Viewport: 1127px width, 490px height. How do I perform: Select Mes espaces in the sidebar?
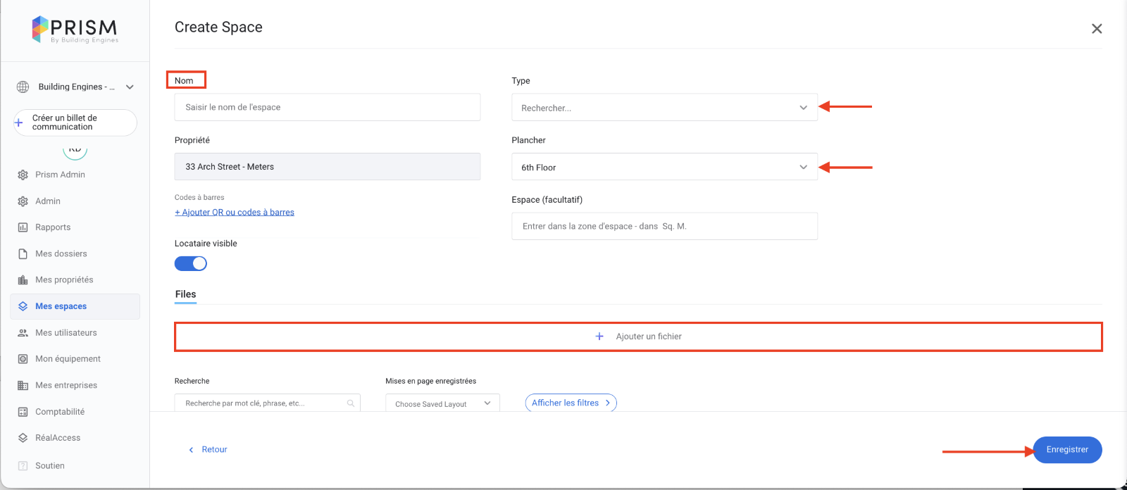61,306
